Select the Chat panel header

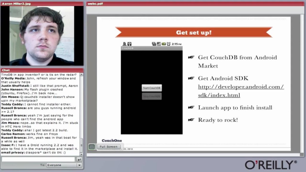42,70
